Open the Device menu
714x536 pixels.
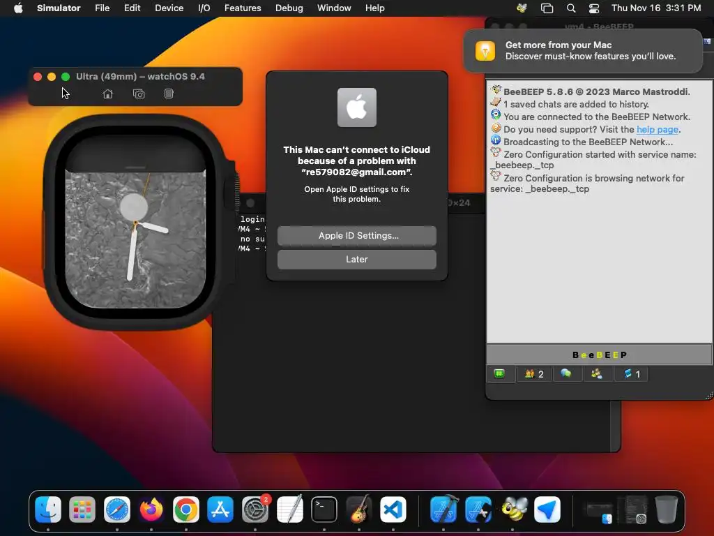[169, 8]
